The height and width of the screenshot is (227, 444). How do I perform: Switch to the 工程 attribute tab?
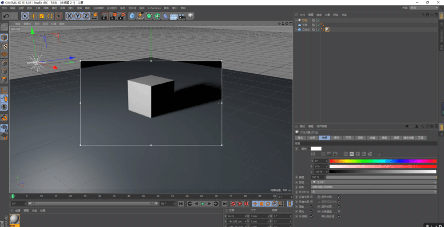420,138
